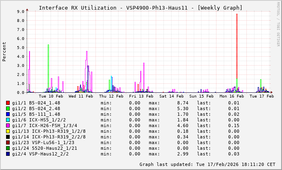Select the magenta gi1/7 legend swatch
This screenshot has width=282, height=170.
(8, 125)
